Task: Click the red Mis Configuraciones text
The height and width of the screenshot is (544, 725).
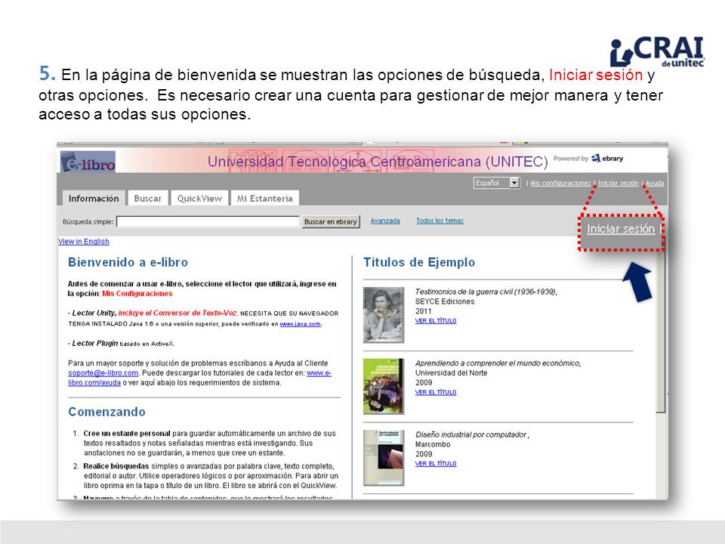Action: [137, 294]
